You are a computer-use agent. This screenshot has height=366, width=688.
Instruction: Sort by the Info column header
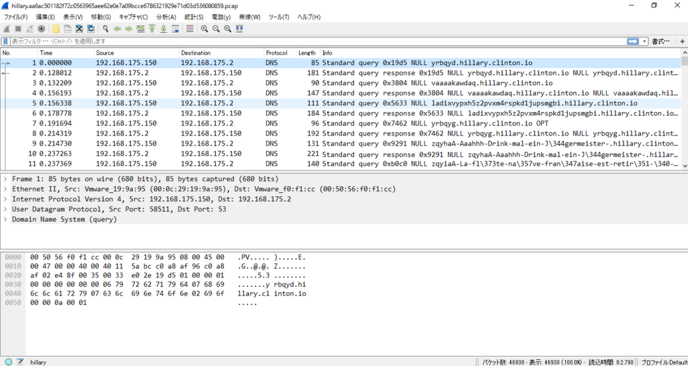500,53
